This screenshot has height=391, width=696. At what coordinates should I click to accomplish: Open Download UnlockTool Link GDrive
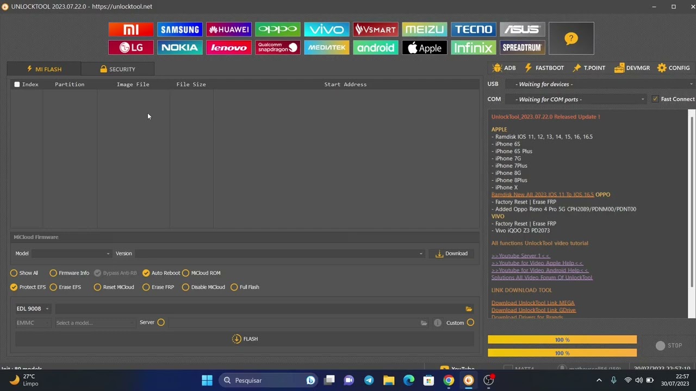coord(533,310)
